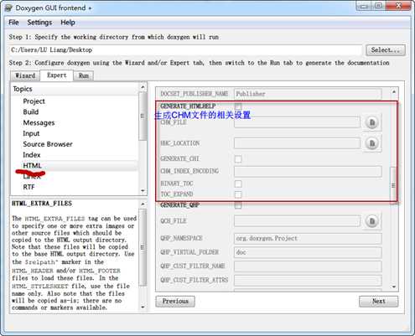Click the settings panel scroll up arrow
This screenshot has width=415, height=336.
tap(394, 91)
